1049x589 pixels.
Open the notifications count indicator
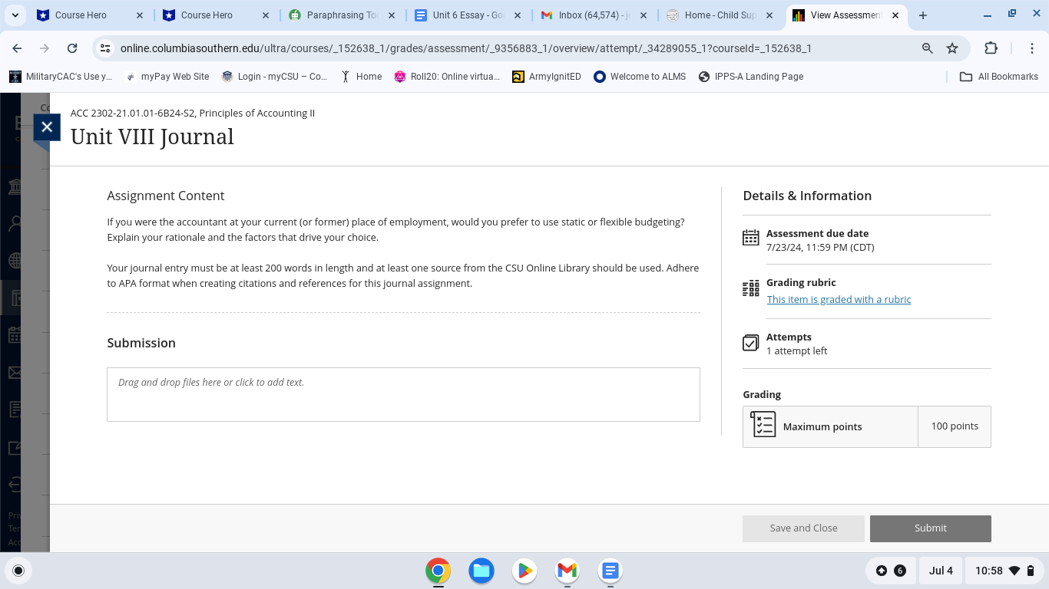890,571
